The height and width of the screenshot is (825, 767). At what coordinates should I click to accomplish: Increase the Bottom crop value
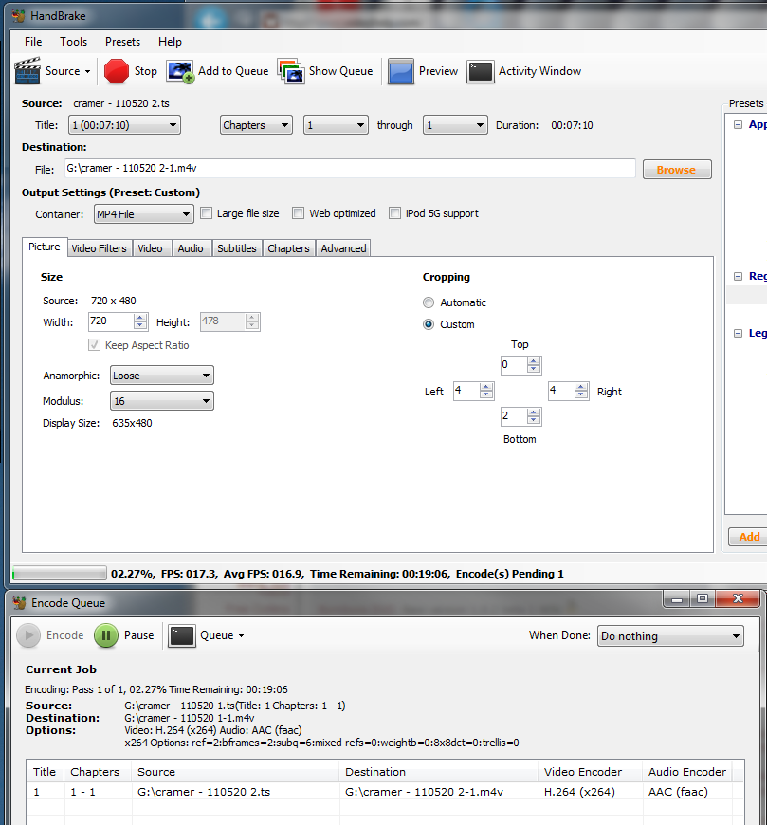[x=534, y=412]
